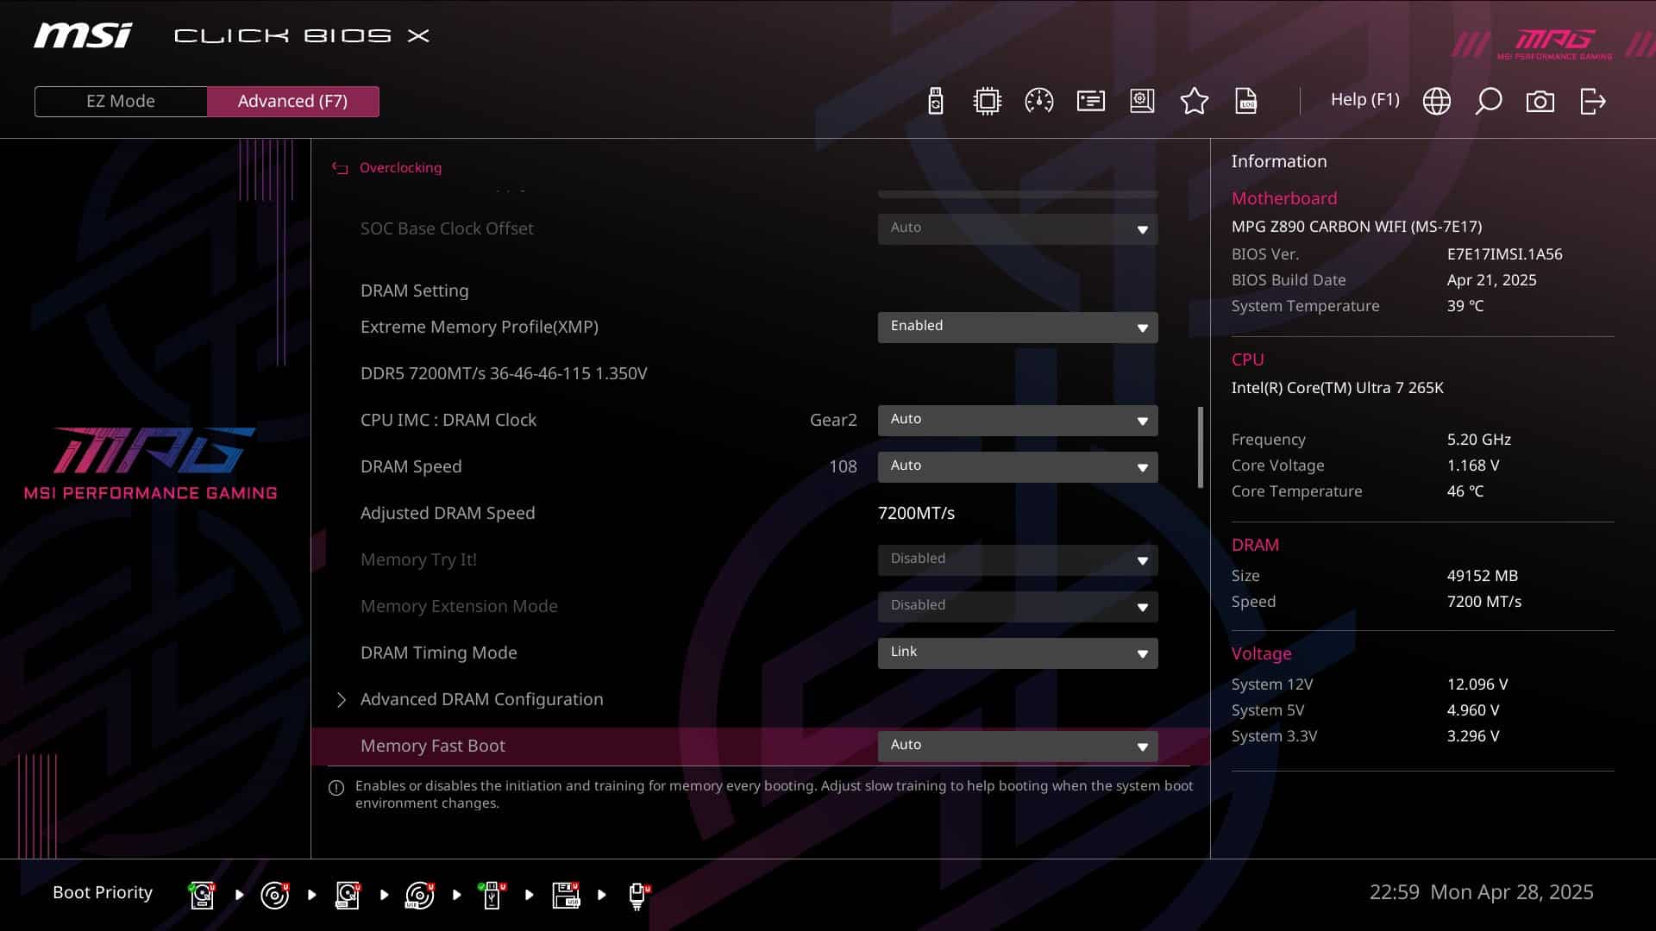The width and height of the screenshot is (1656, 931).
Task: Change language with the globe icon
Action: 1436,101
